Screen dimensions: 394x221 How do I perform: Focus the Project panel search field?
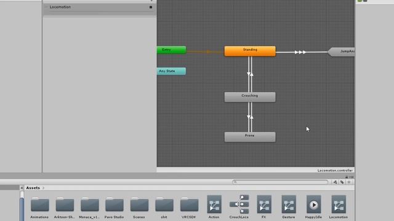pos(280,182)
